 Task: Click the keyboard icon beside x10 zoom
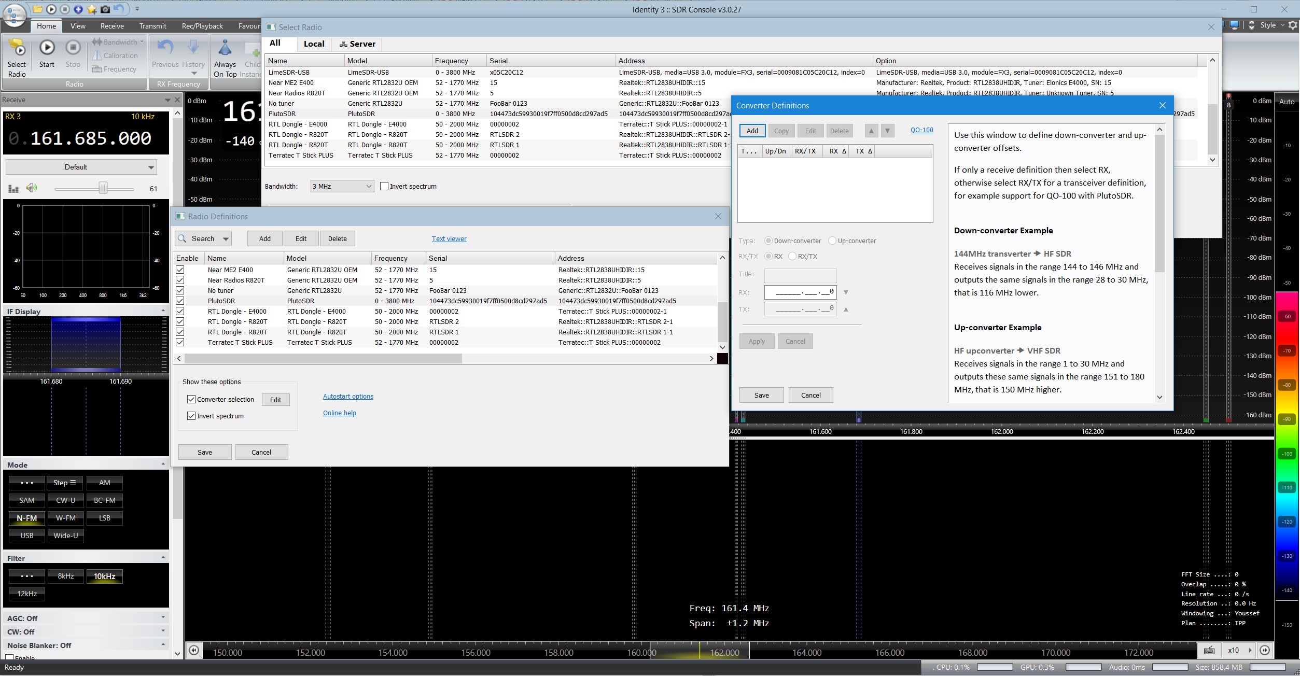coord(1209,650)
